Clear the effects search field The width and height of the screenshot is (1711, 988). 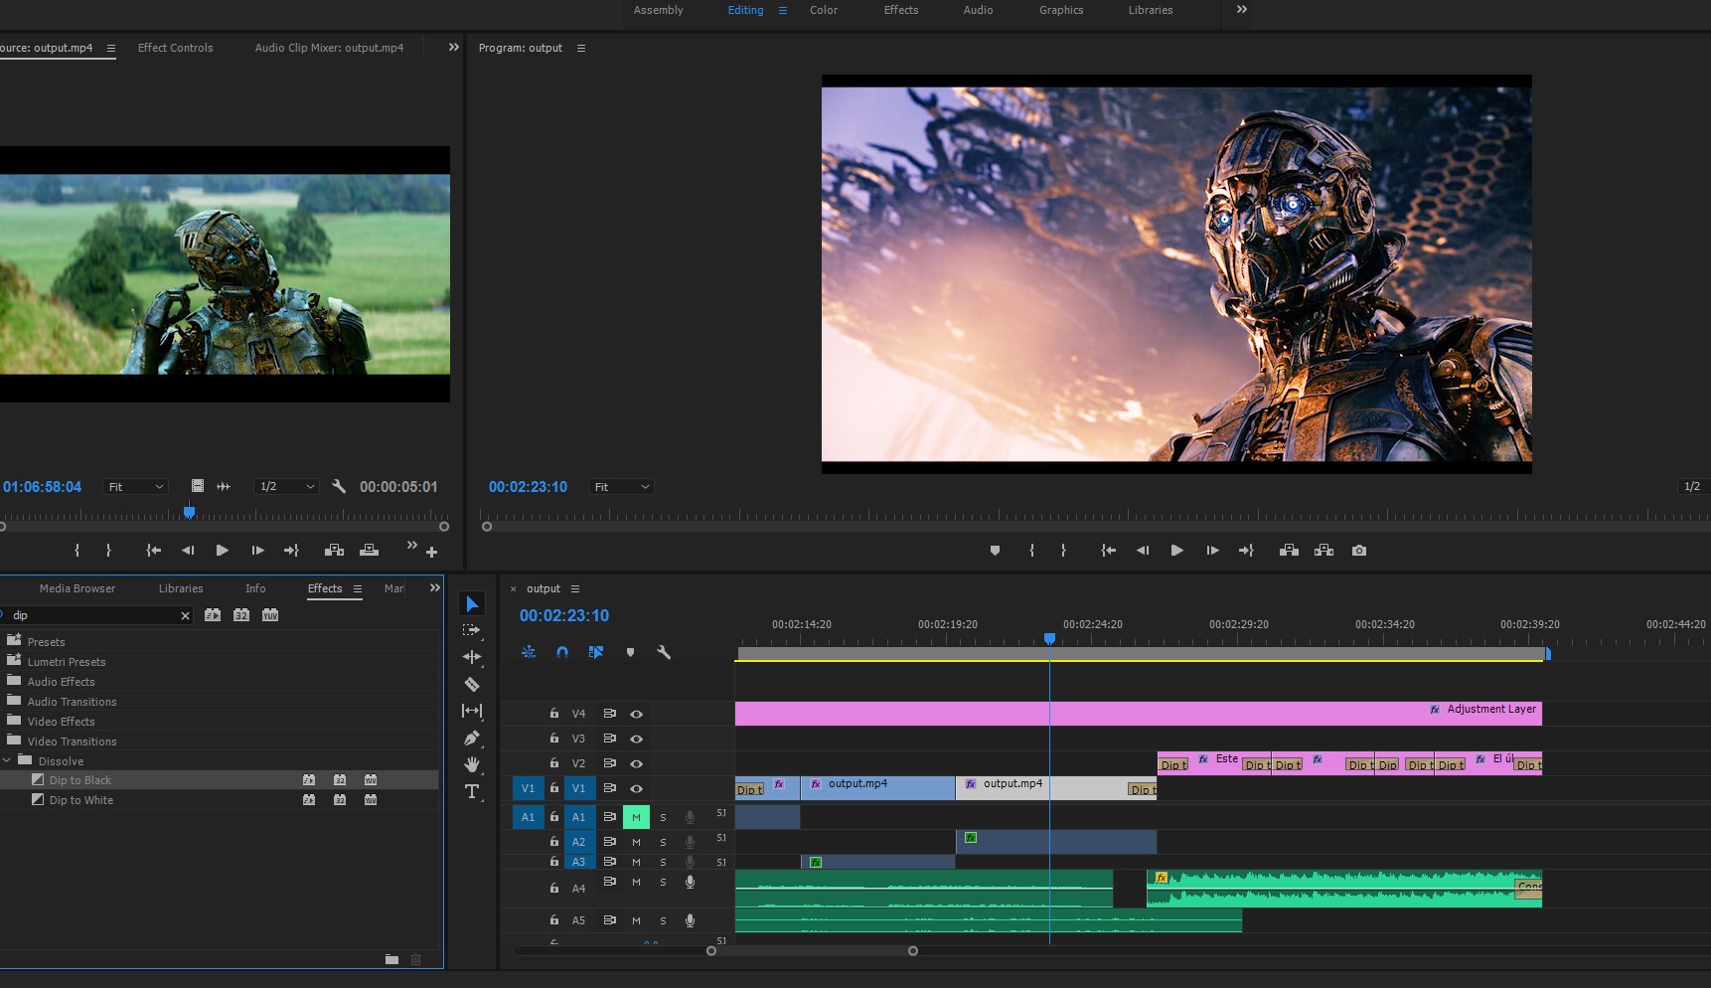pyautogui.click(x=185, y=616)
